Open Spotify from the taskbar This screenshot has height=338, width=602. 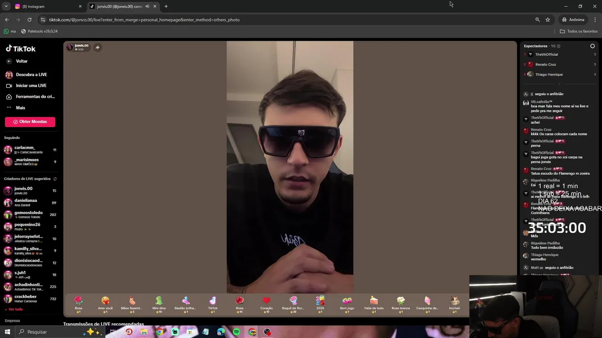pos(237,332)
